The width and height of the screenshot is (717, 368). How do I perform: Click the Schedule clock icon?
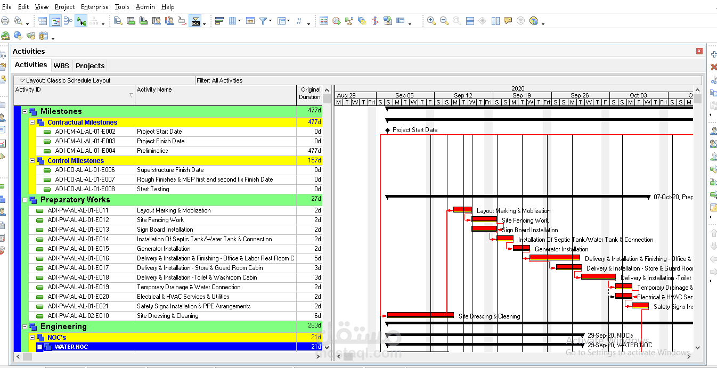coord(337,21)
